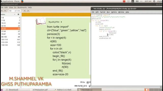Open the volume indicator
The width and height of the screenshot is (163, 91).
click(x=141, y=1)
